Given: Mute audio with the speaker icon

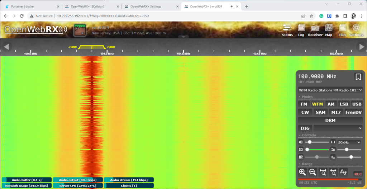Looking at the screenshot, I should [301, 142].
